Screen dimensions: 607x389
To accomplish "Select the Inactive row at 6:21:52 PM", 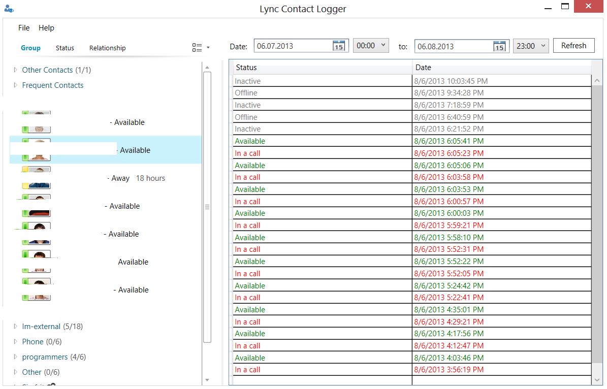I will tap(412, 129).
